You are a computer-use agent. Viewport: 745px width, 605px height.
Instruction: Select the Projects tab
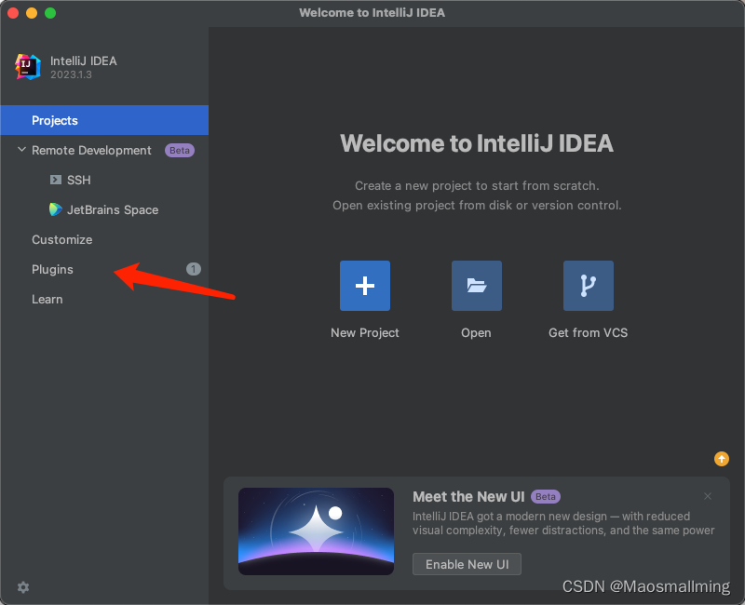(104, 120)
